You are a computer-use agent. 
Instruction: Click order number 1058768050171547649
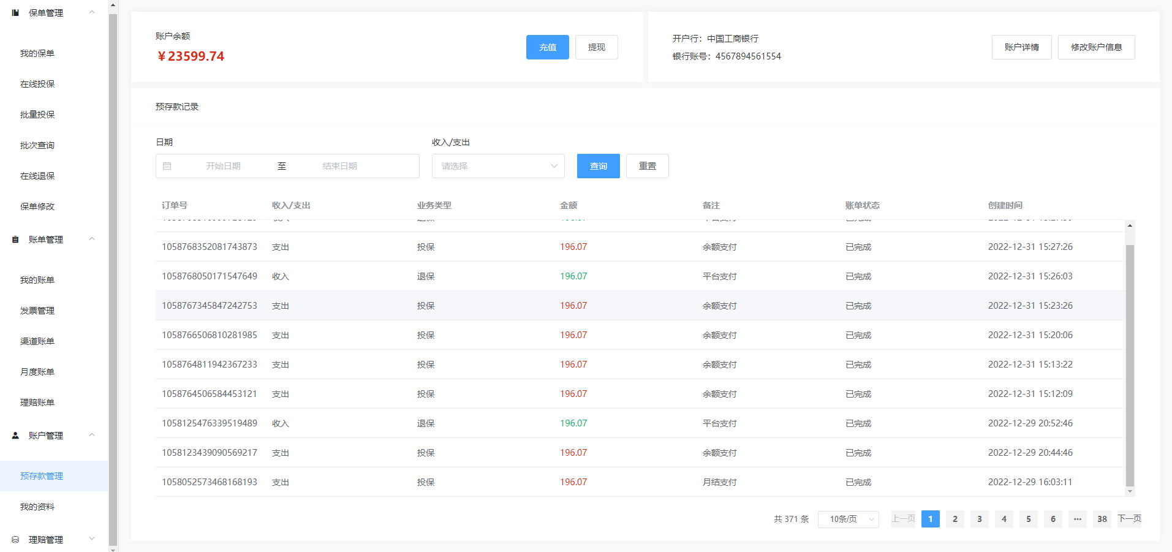click(210, 276)
